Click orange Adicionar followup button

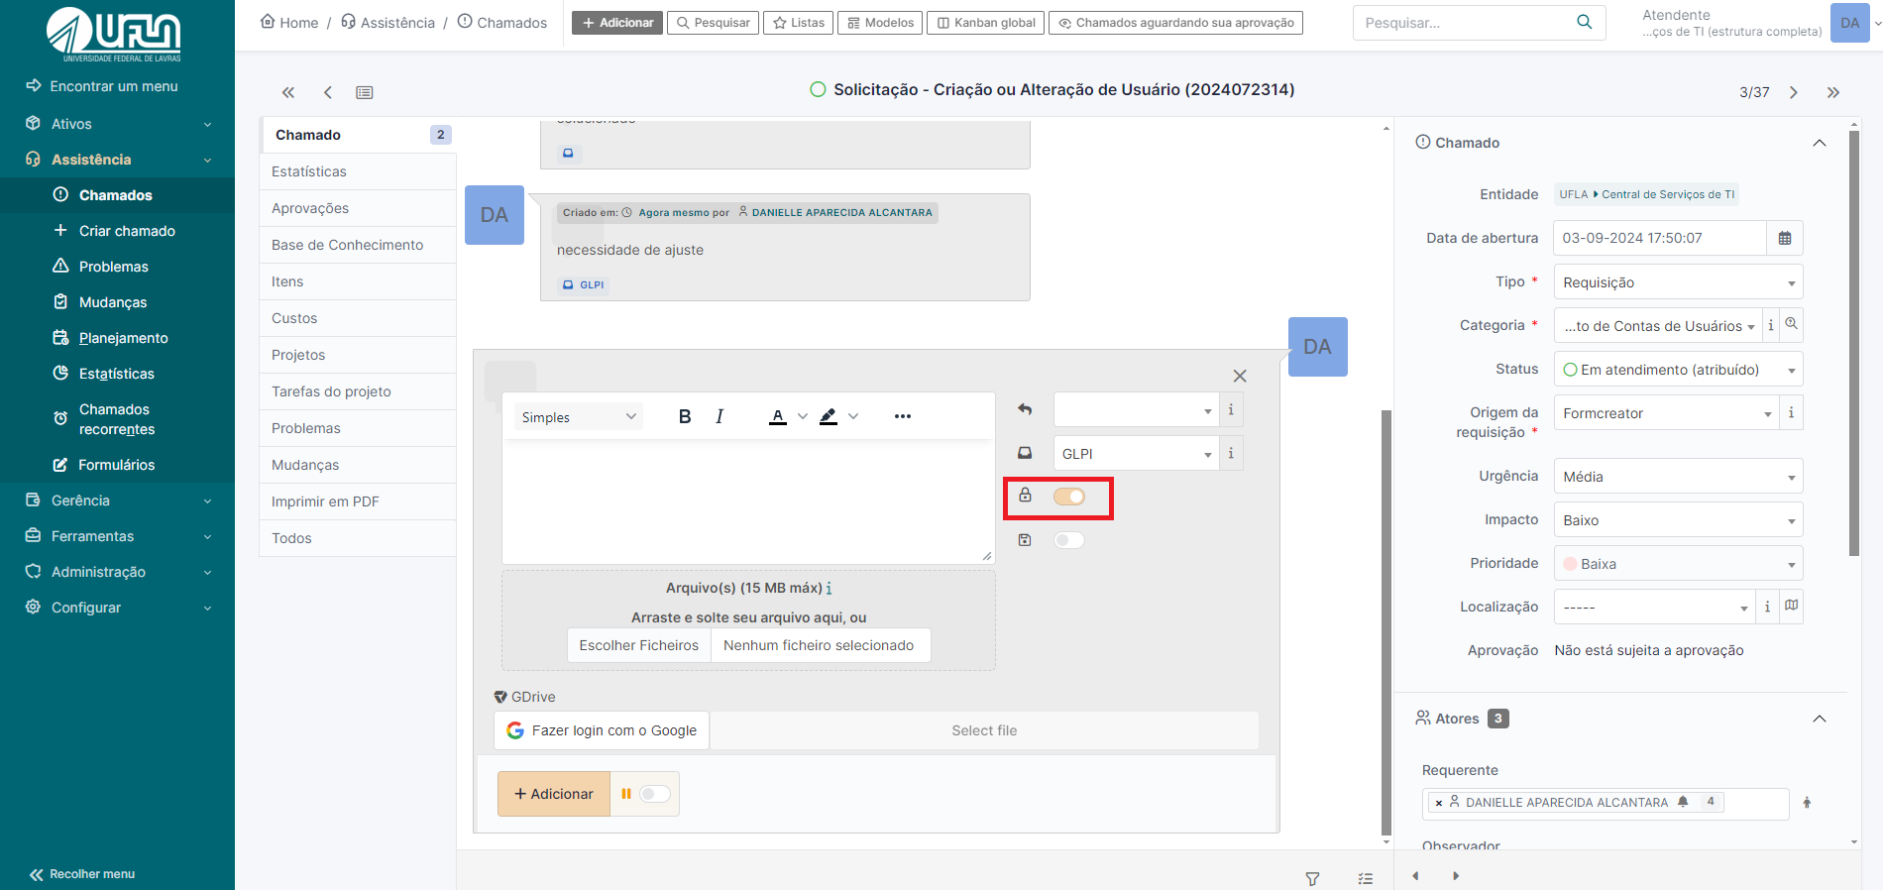pos(554,794)
